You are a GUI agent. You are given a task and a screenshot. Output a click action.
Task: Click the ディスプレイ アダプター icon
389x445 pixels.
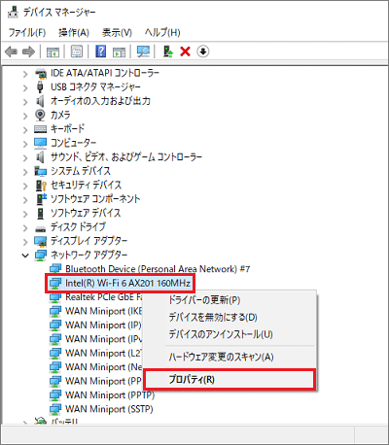click(x=40, y=241)
